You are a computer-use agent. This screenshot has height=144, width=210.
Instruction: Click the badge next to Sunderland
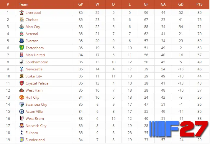[x=22, y=140]
